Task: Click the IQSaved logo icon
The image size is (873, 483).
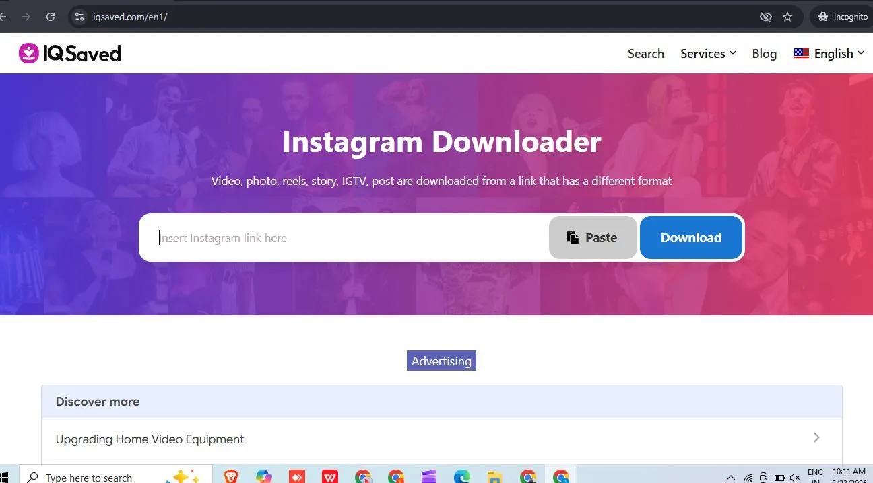Action: click(x=28, y=53)
